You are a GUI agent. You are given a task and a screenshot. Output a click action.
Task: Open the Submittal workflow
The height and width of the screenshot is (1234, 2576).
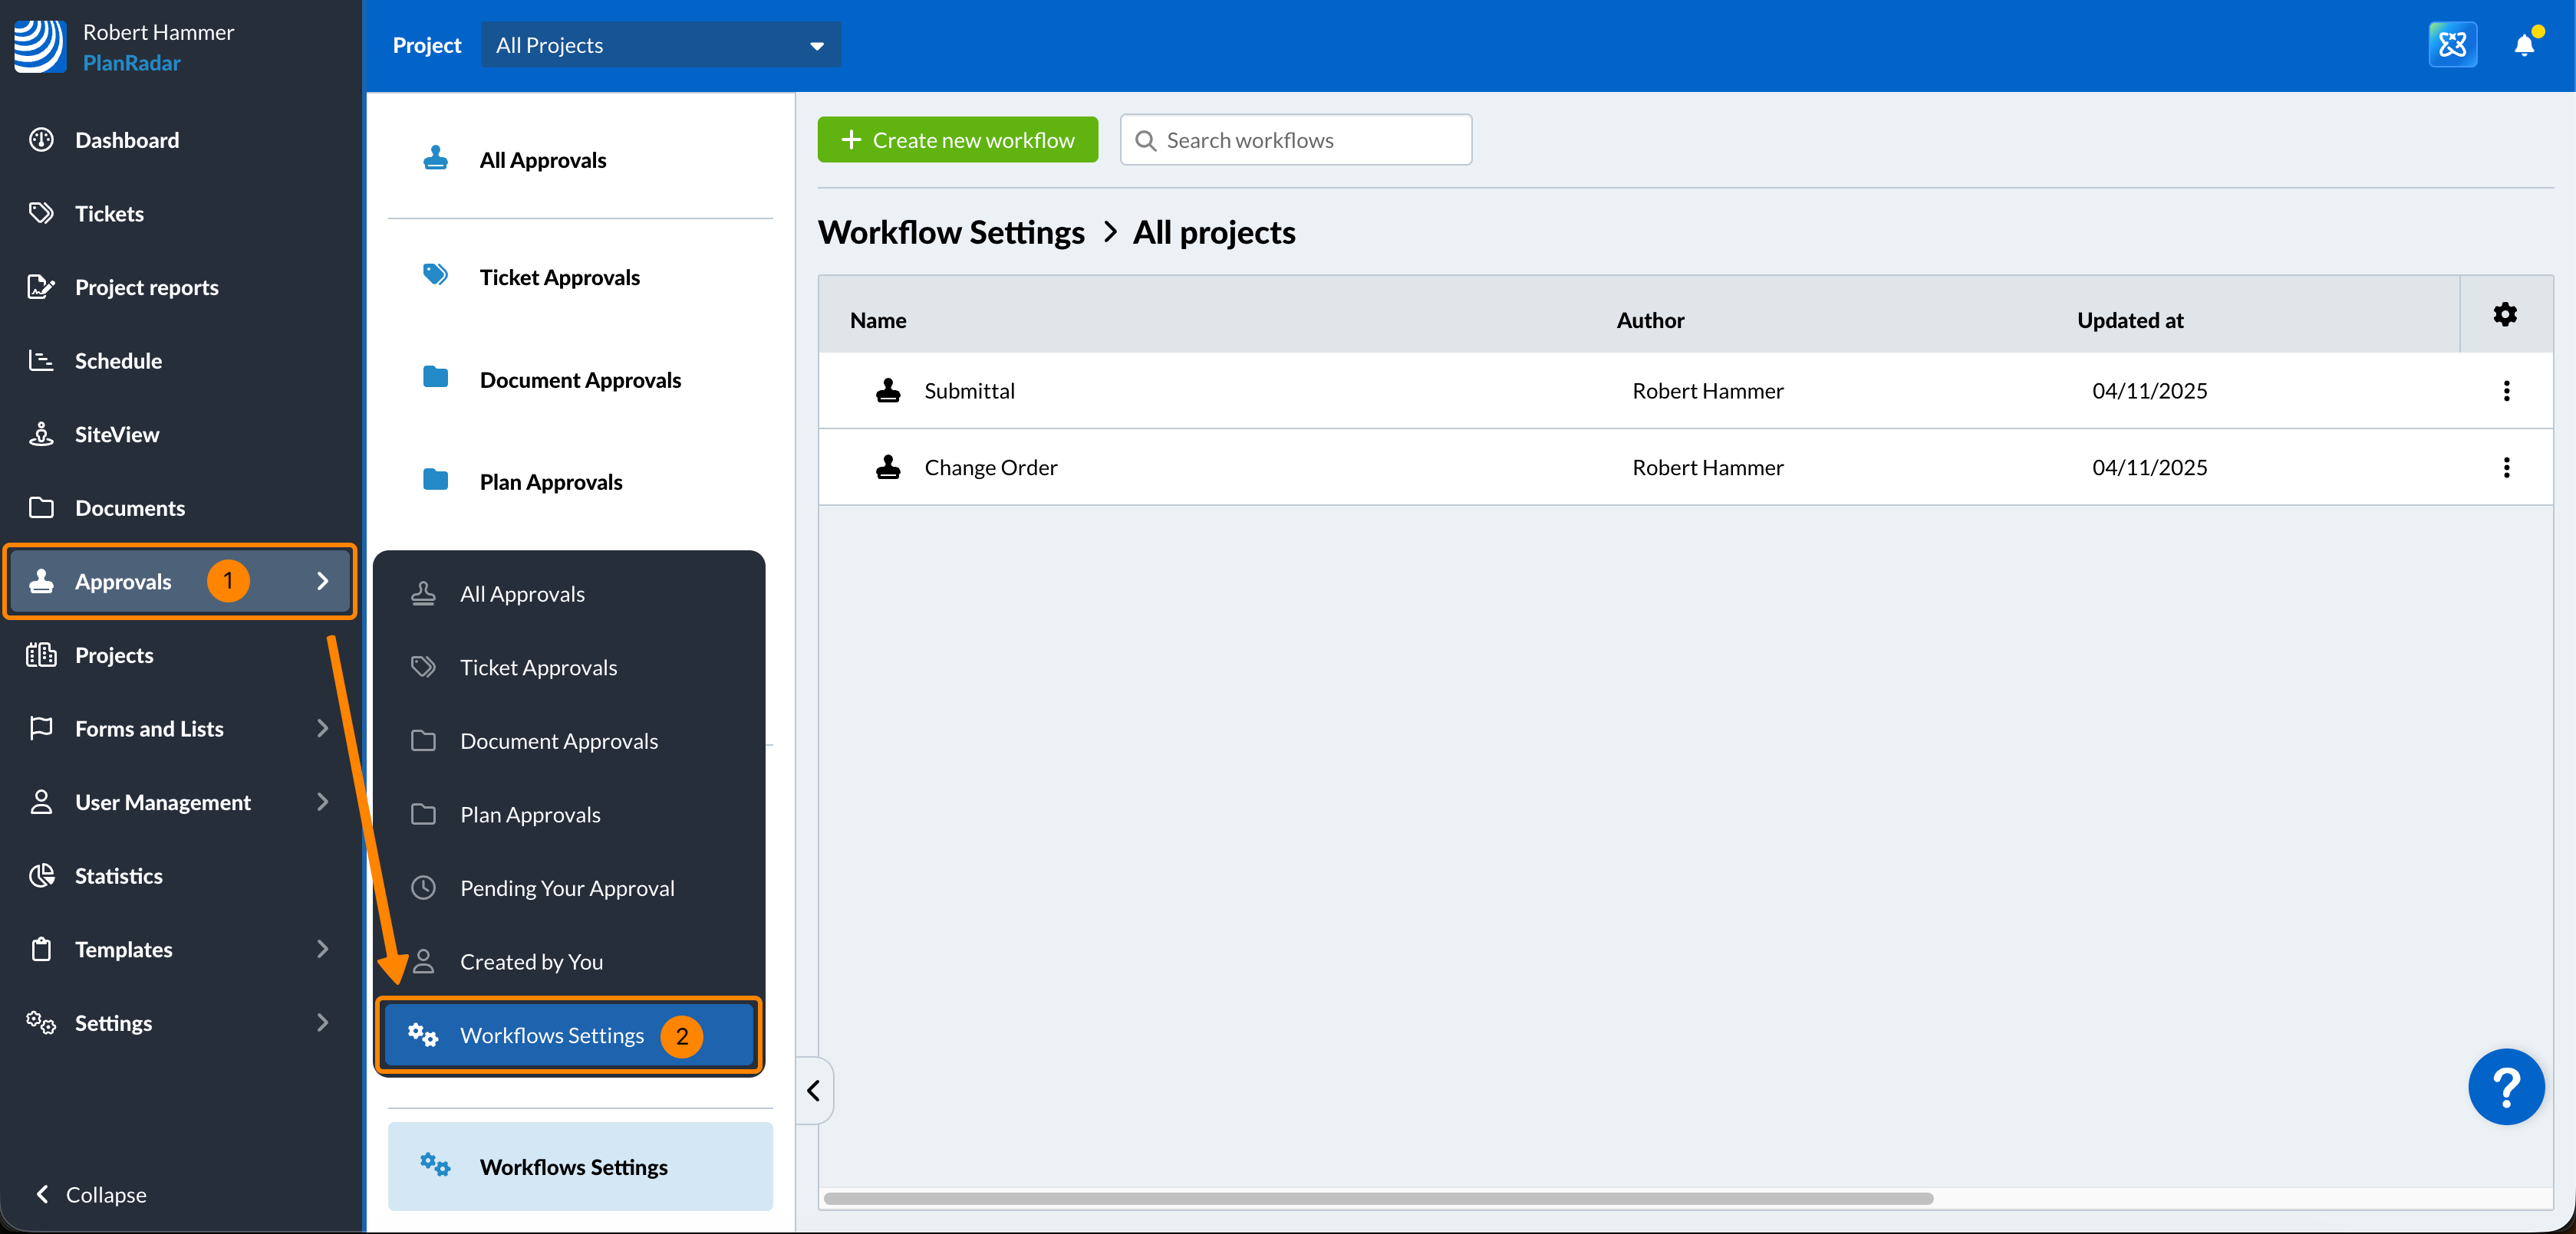pos(969,391)
